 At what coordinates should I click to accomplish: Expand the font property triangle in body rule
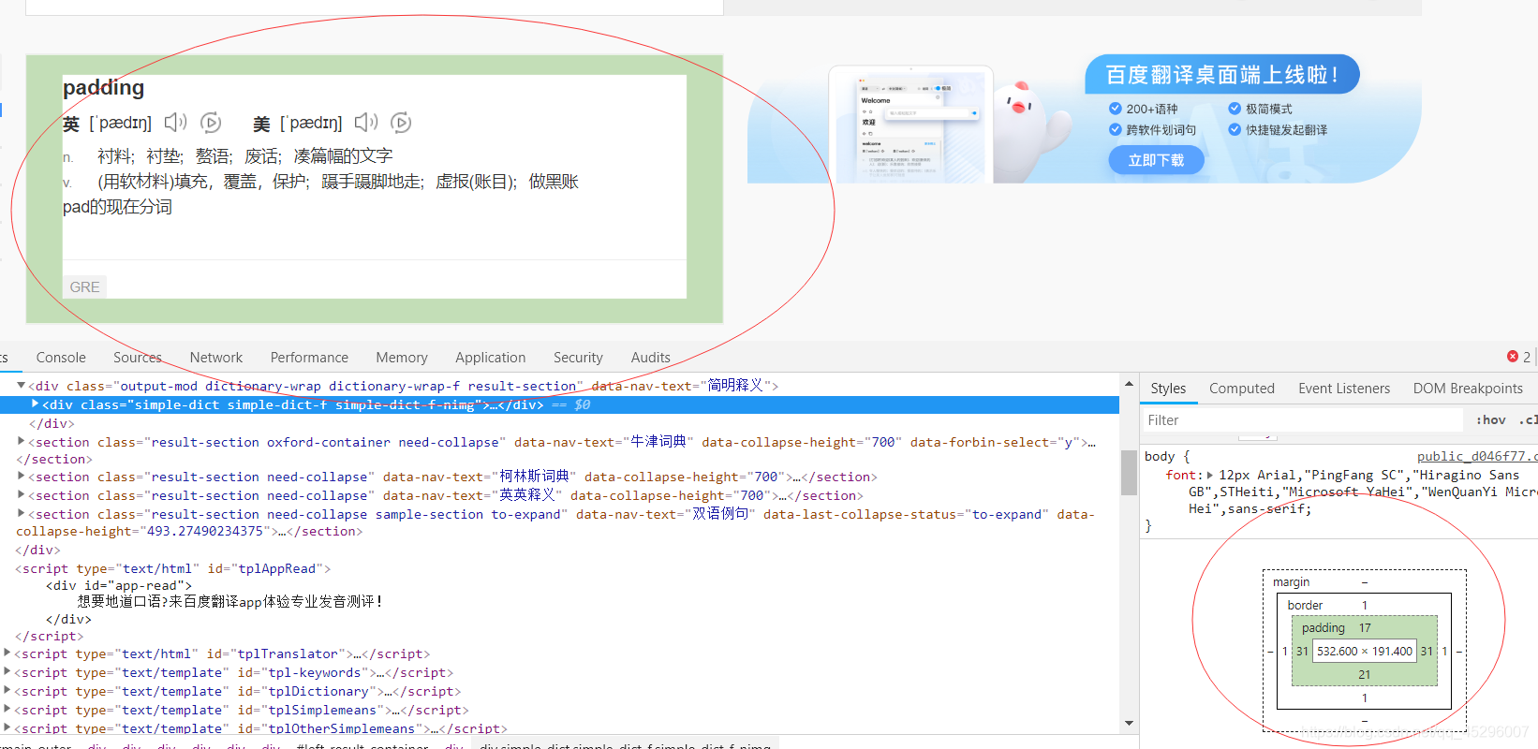pos(1210,476)
